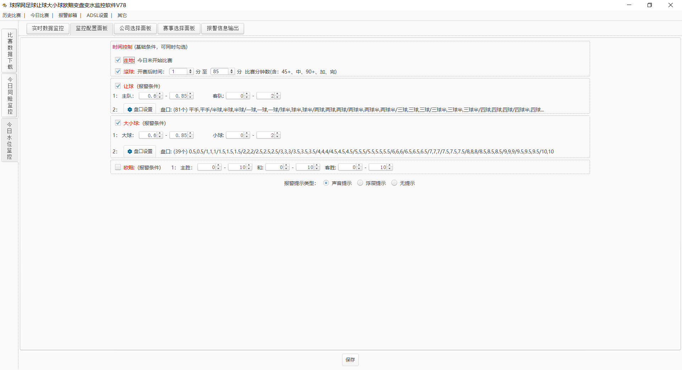The image size is (682, 370).
Task: Click the 欧赔 客胜 minimum stepper
Action: pos(359,167)
